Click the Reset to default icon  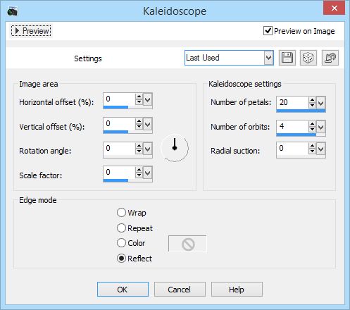coord(330,58)
